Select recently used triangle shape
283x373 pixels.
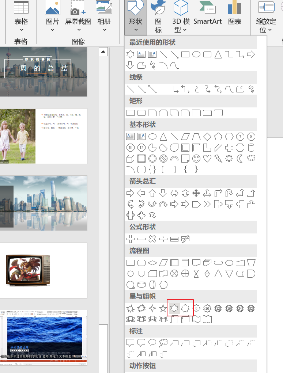tap(218, 54)
